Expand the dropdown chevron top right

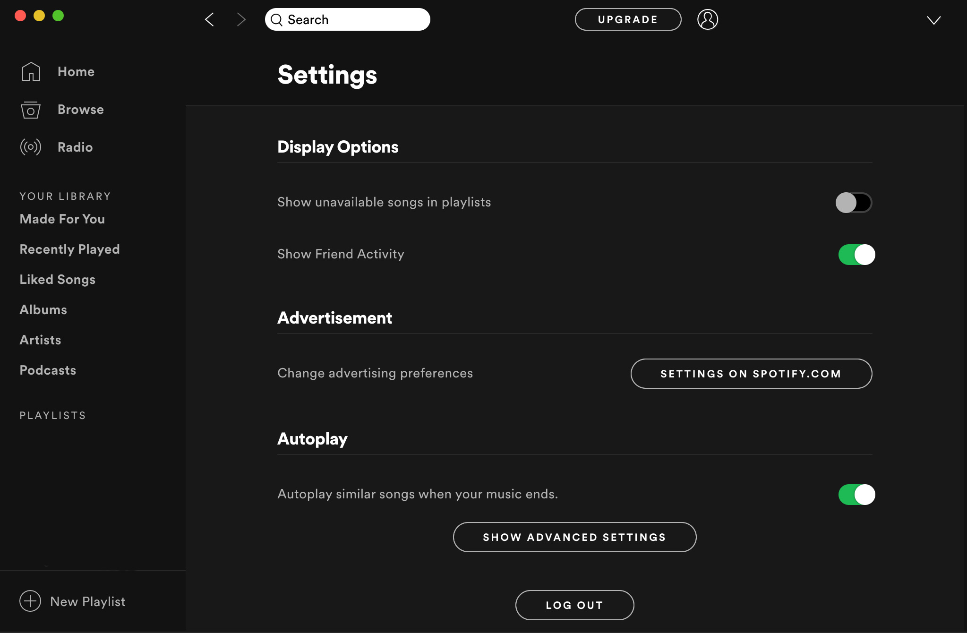tap(934, 19)
